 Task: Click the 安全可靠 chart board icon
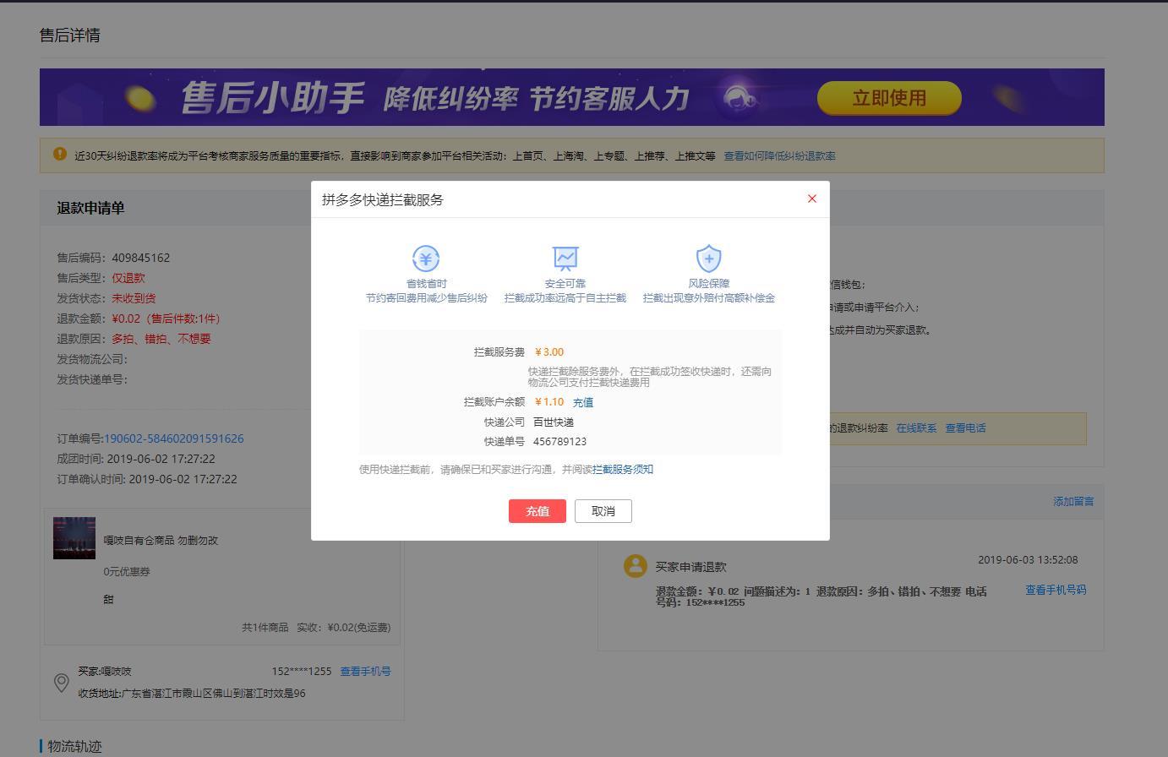click(x=565, y=259)
